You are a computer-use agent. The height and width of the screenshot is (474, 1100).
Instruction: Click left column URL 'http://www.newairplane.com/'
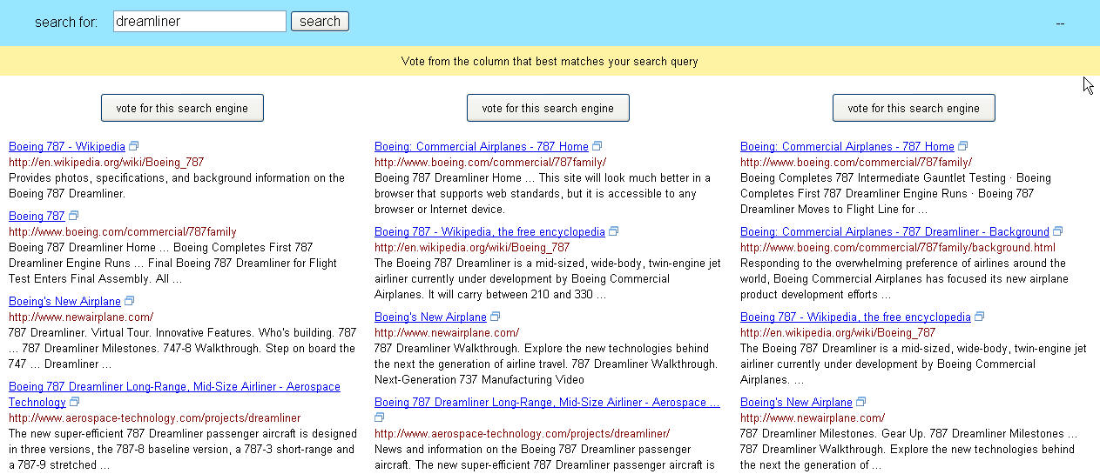coord(81,317)
